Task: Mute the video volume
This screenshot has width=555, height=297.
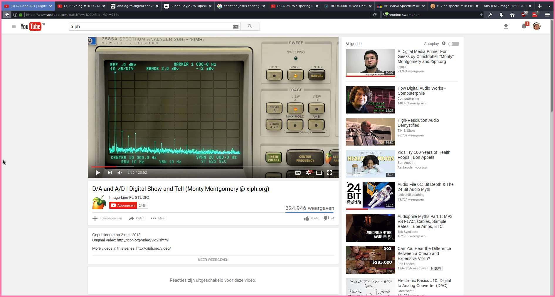Action: 120,173
